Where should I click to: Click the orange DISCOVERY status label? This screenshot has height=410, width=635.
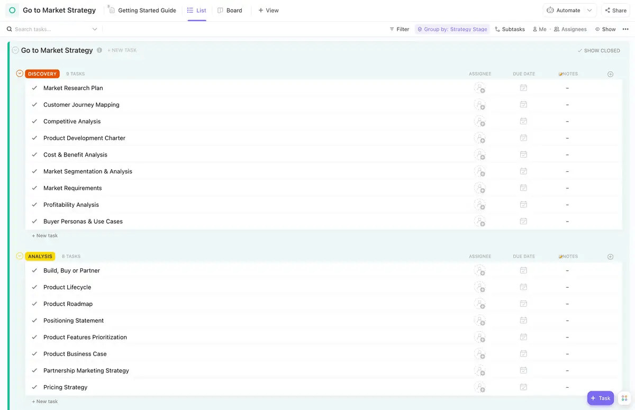click(x=42, y=74)
